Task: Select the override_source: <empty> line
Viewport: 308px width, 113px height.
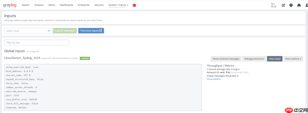Action: (x=21, y=91)
